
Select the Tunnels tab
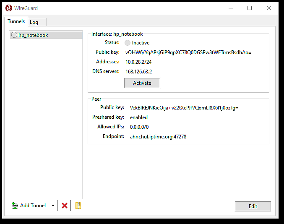pyautogui.click(x=16, y=21)
